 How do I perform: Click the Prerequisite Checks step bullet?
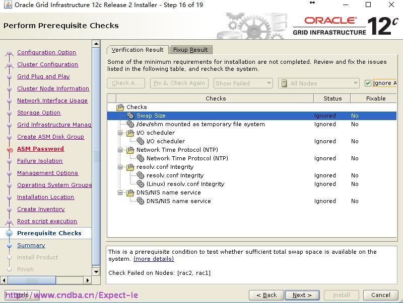click(x=9, y=233)
